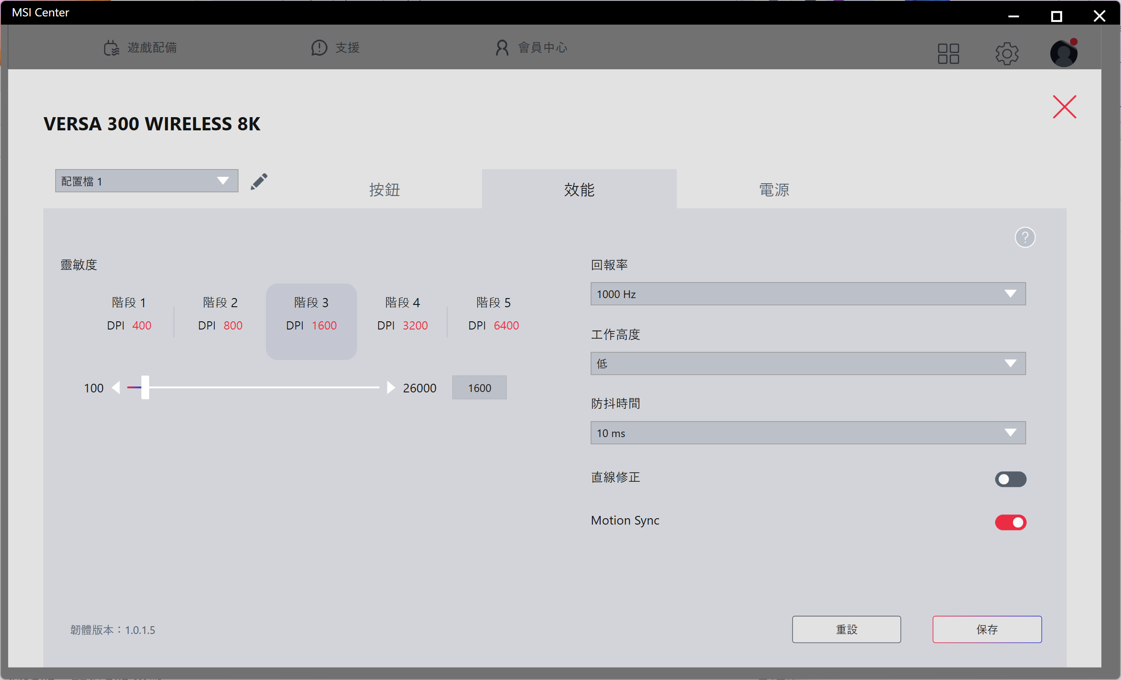Click the support chat bubble icon

click(x=319, y=47)
